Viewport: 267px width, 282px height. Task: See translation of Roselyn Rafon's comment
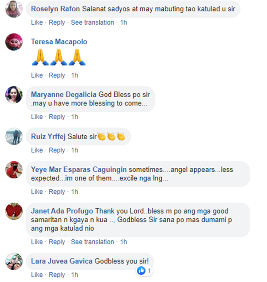click(x=93, y=22)
